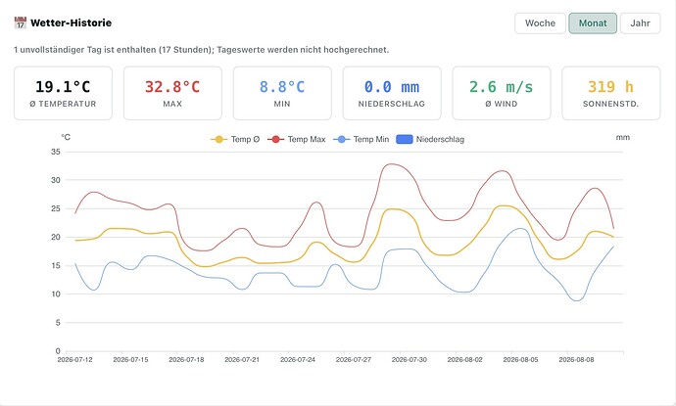Click the 2026-07-27 axis label
The image size is (676, 406).
coord(353,359)
